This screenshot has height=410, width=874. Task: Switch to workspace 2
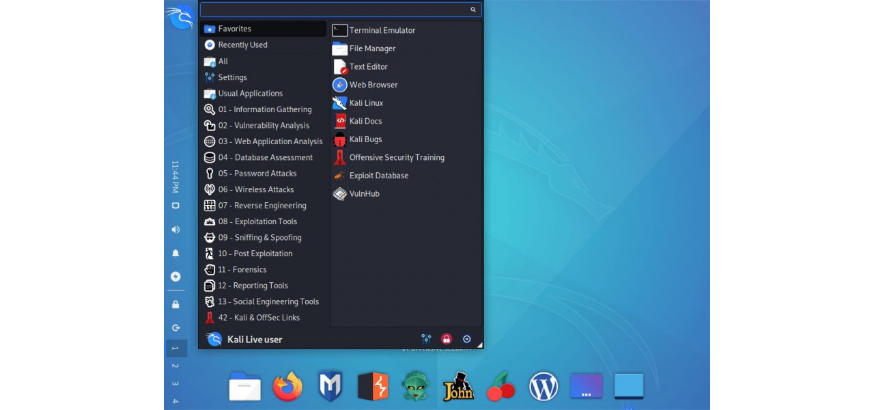click(175, 366)
